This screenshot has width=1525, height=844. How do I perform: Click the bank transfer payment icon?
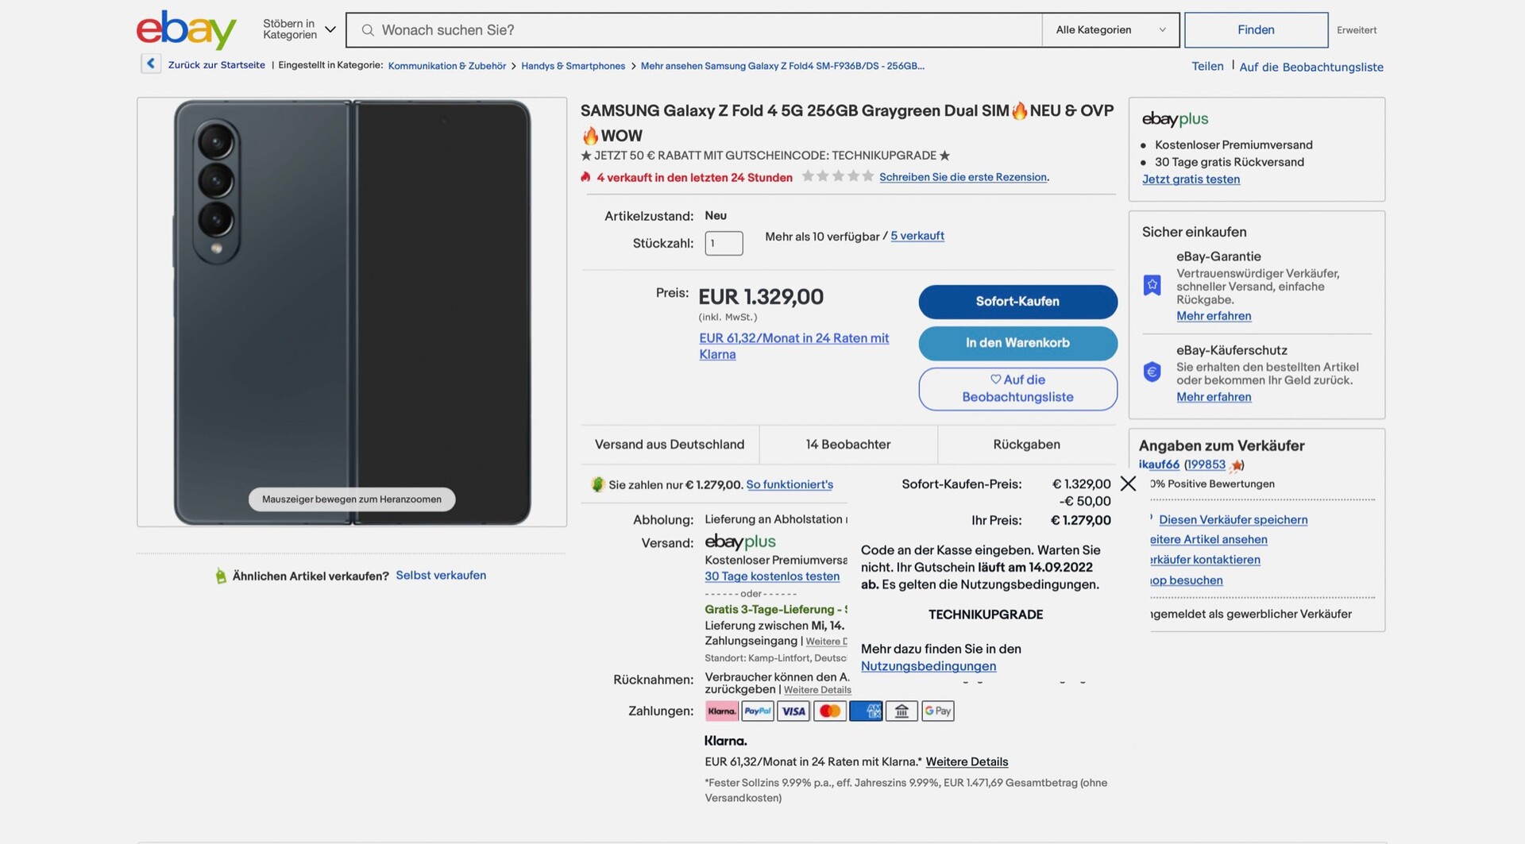[901, 711]
